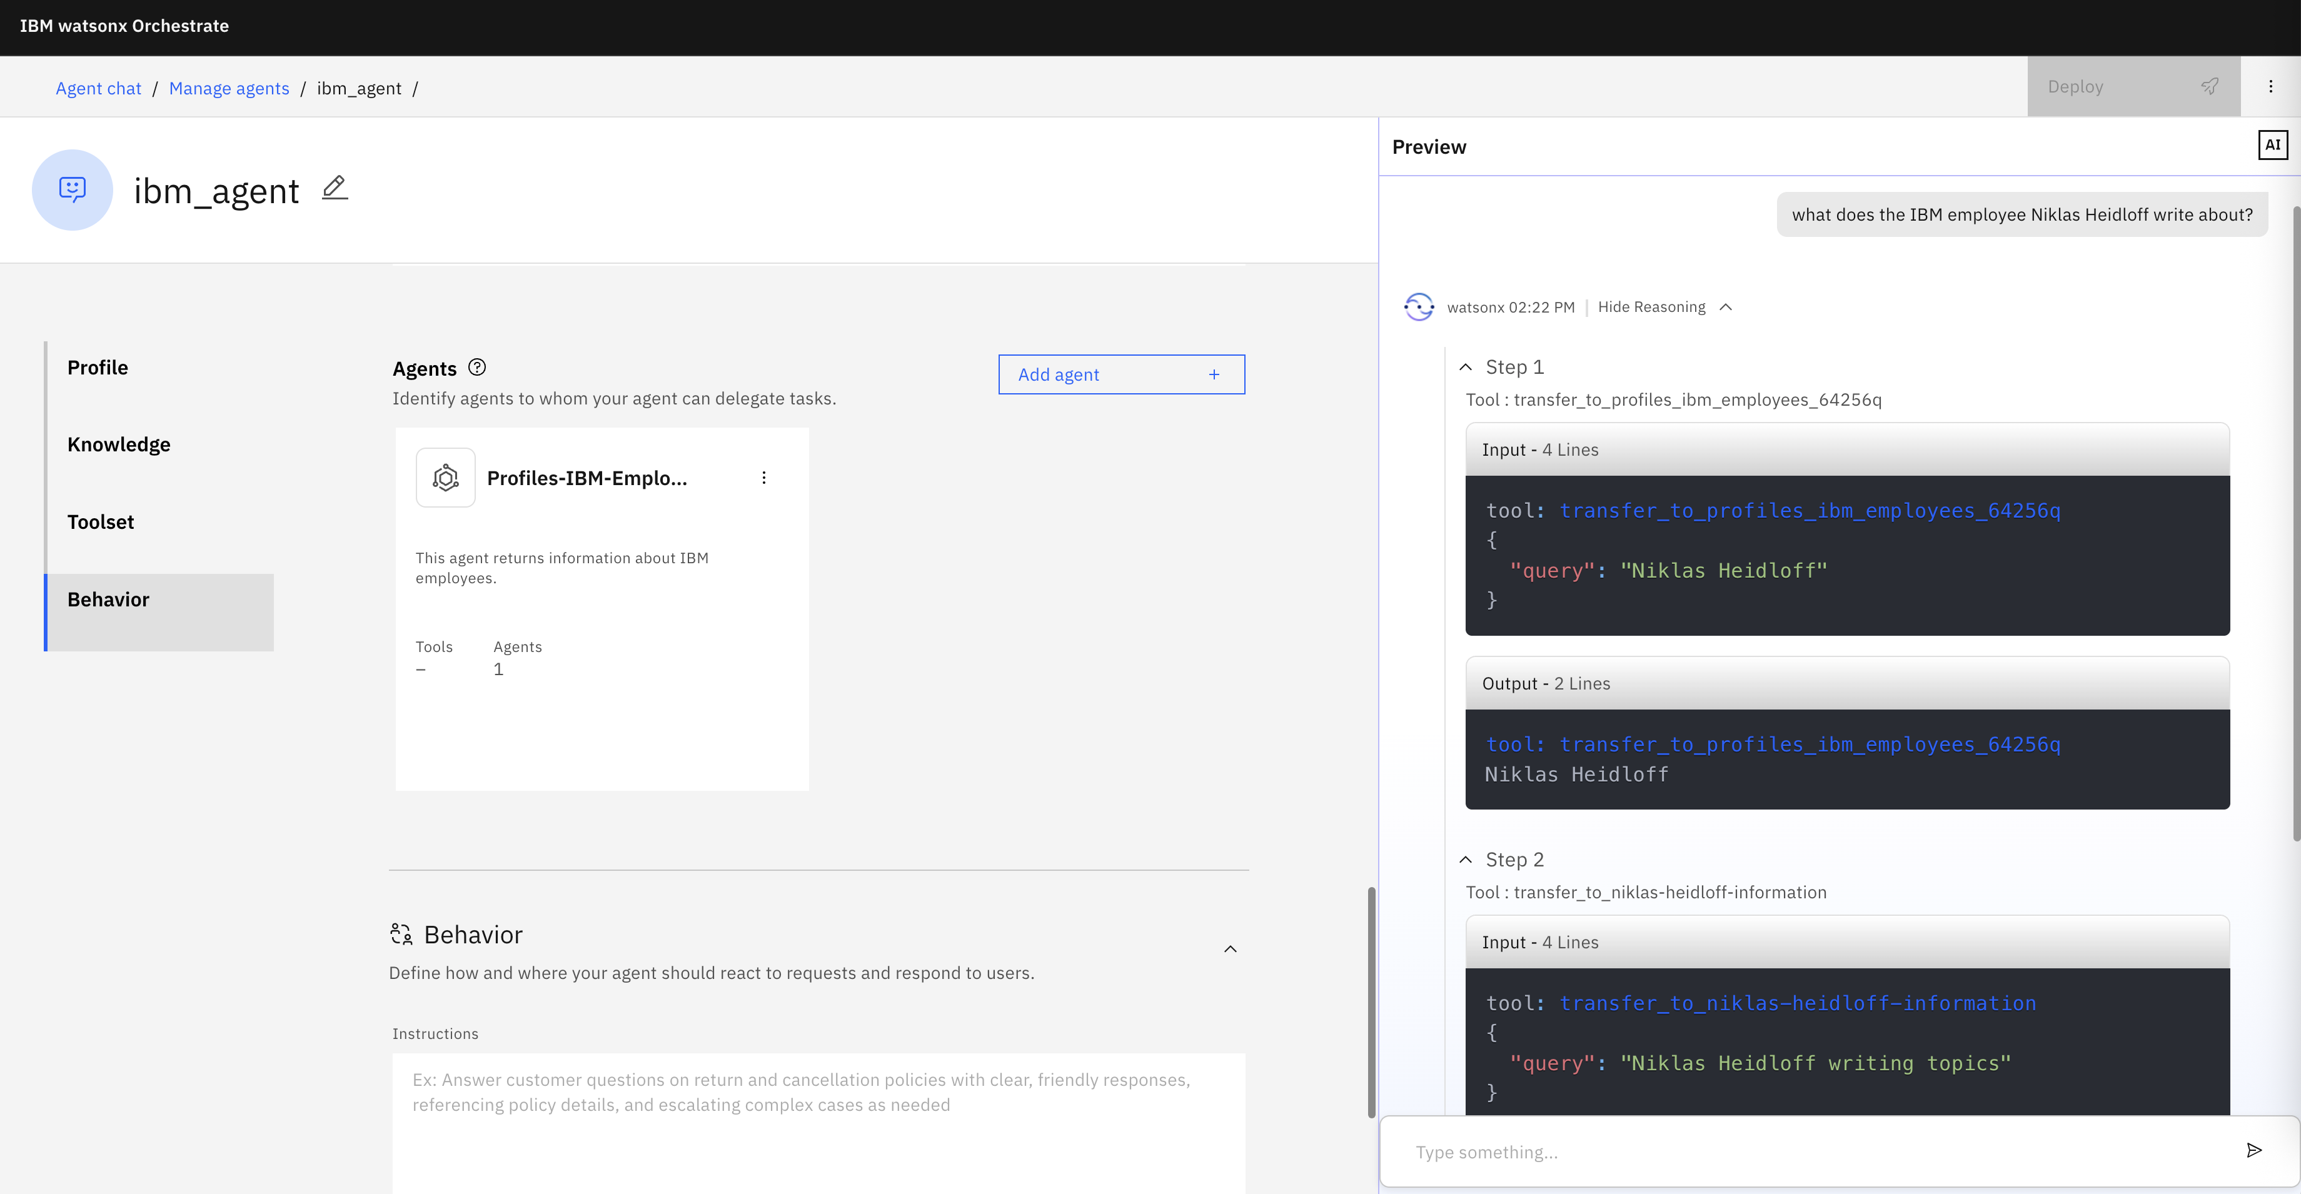Viewport: 2301px width, 1194px height.
Task: Click the IBM watsonx Orchestrate header title
Action: (124, 26)
